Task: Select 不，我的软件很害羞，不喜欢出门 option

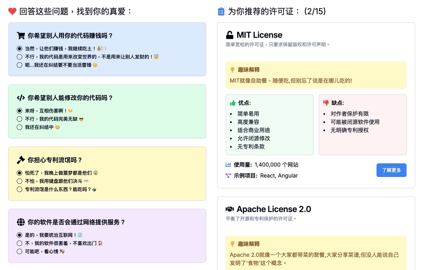Action: 19,243
